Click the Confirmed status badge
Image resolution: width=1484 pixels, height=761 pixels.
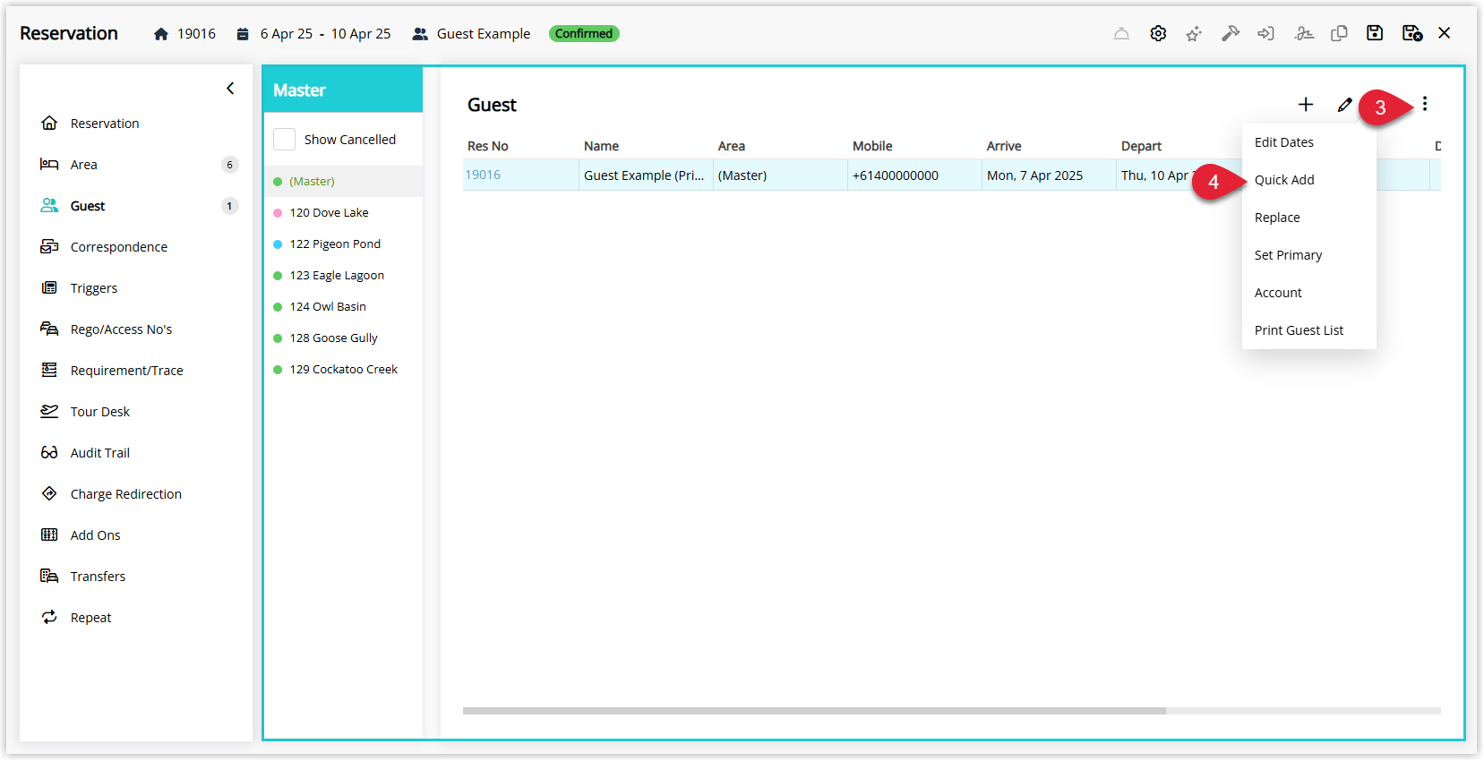click(584, 34)
